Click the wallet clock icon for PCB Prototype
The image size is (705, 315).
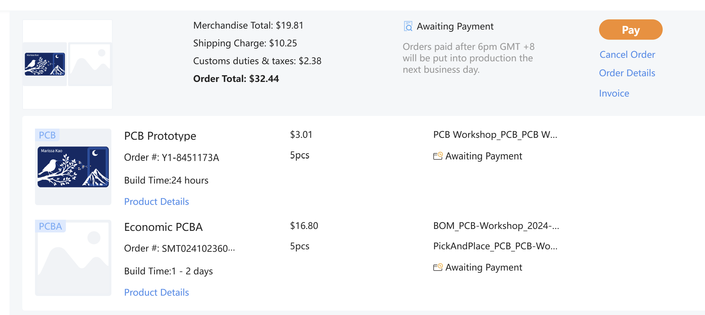pyautogui.click(x=438, y=156)
